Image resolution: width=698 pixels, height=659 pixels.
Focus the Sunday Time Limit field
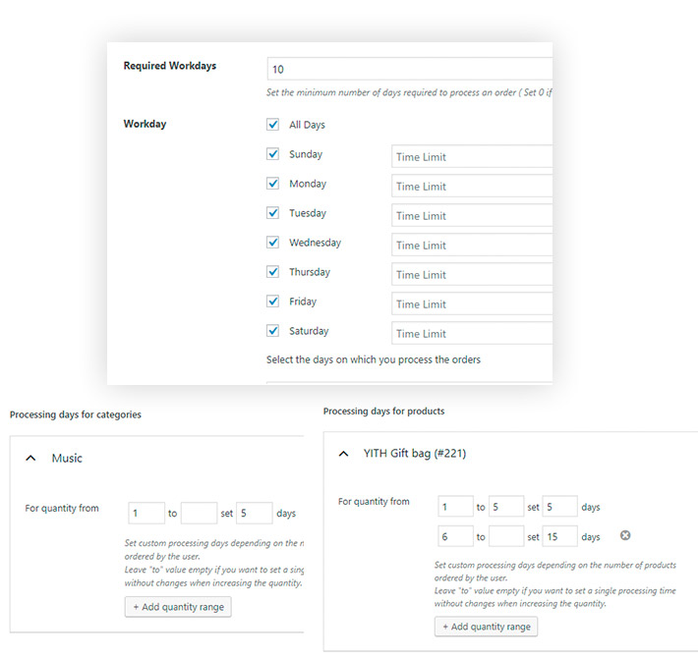pos(471,157)
